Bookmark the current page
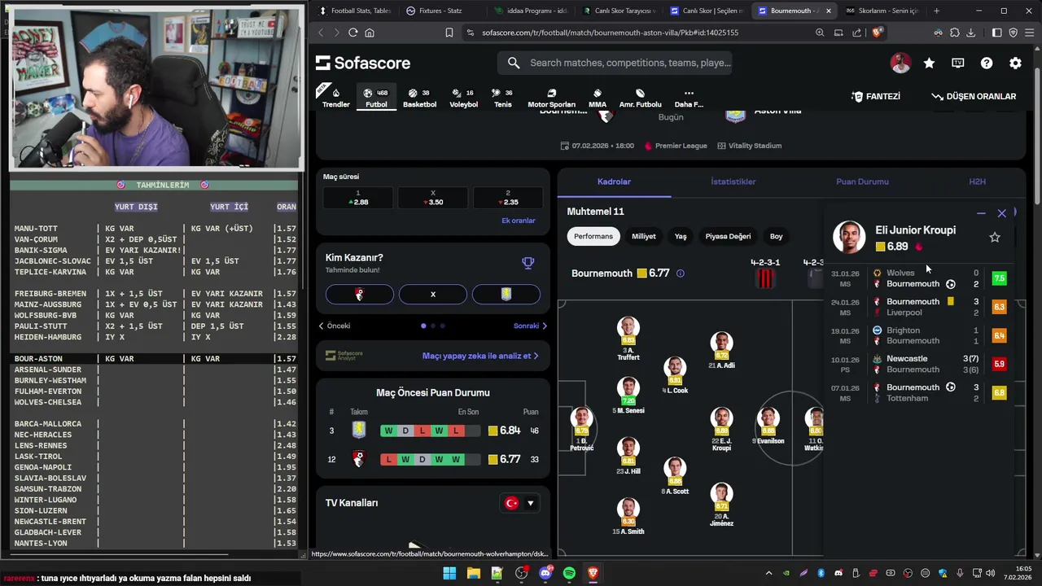1042x586 pixels. (x=449, y=33)
